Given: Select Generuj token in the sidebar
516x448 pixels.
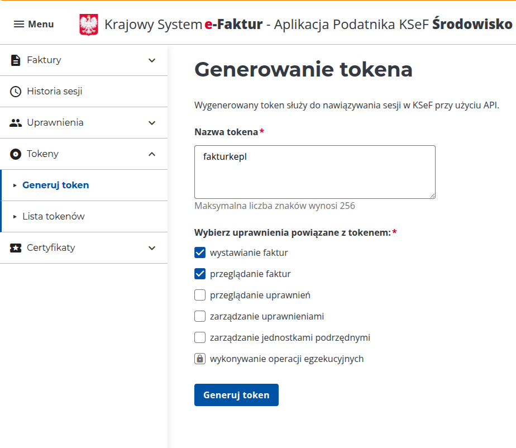Looking at the screenshot, I should [54, 185].
